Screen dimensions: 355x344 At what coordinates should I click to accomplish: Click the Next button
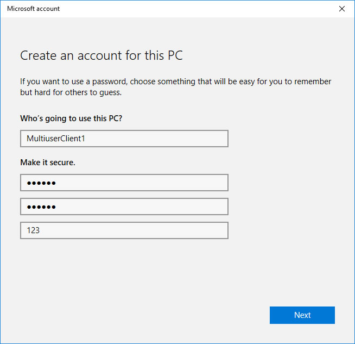(302, 315)
